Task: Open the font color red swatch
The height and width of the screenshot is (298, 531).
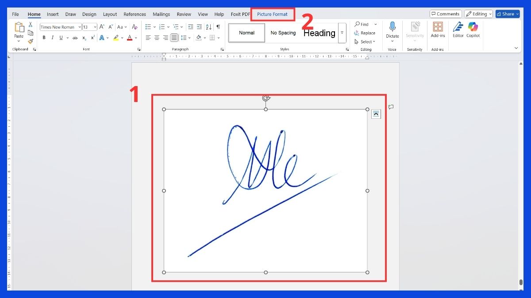Action: (131, 38)
